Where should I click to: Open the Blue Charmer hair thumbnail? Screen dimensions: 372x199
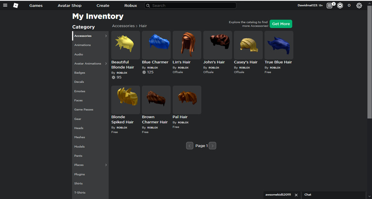click(x=156, y=45)
